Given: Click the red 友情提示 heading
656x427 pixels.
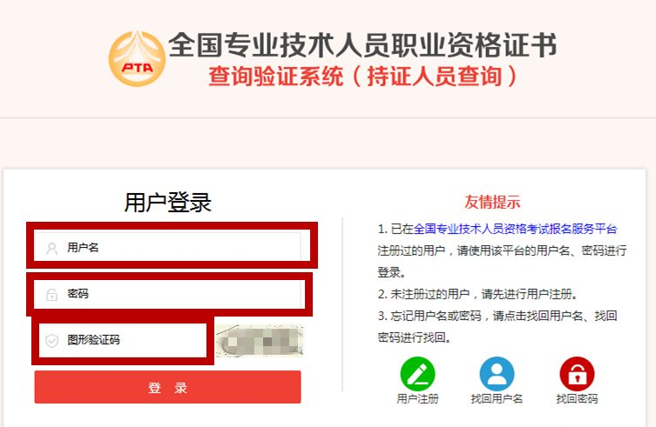Looking at the screenshot, I should point(492,202).
